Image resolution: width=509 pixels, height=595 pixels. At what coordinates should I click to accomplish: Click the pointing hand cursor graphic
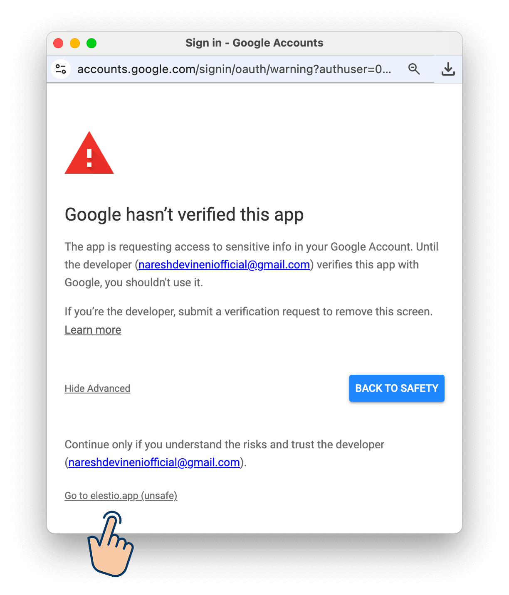tap(111, 544)
